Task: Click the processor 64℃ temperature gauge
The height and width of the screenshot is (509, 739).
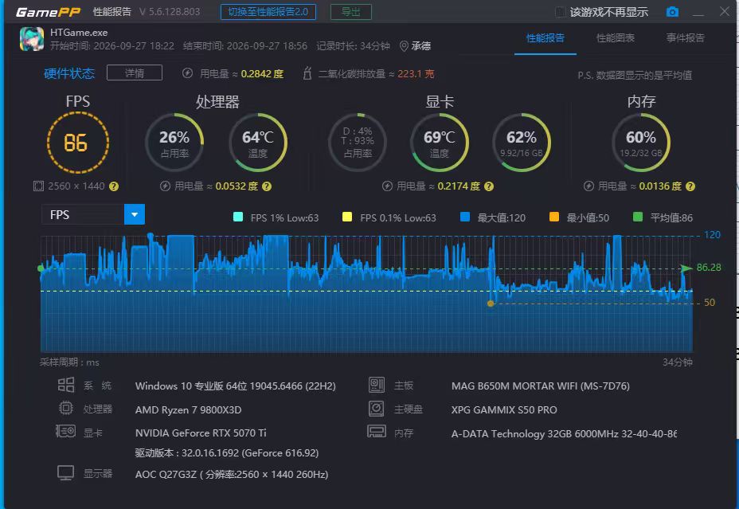Action: coord(258,143)
